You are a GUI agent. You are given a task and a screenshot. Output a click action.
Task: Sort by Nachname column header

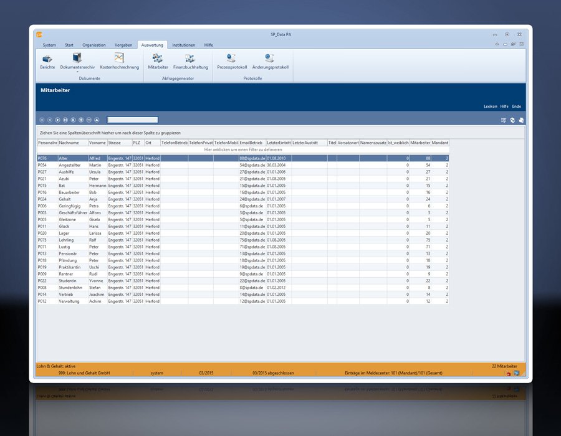click(73, 143)
